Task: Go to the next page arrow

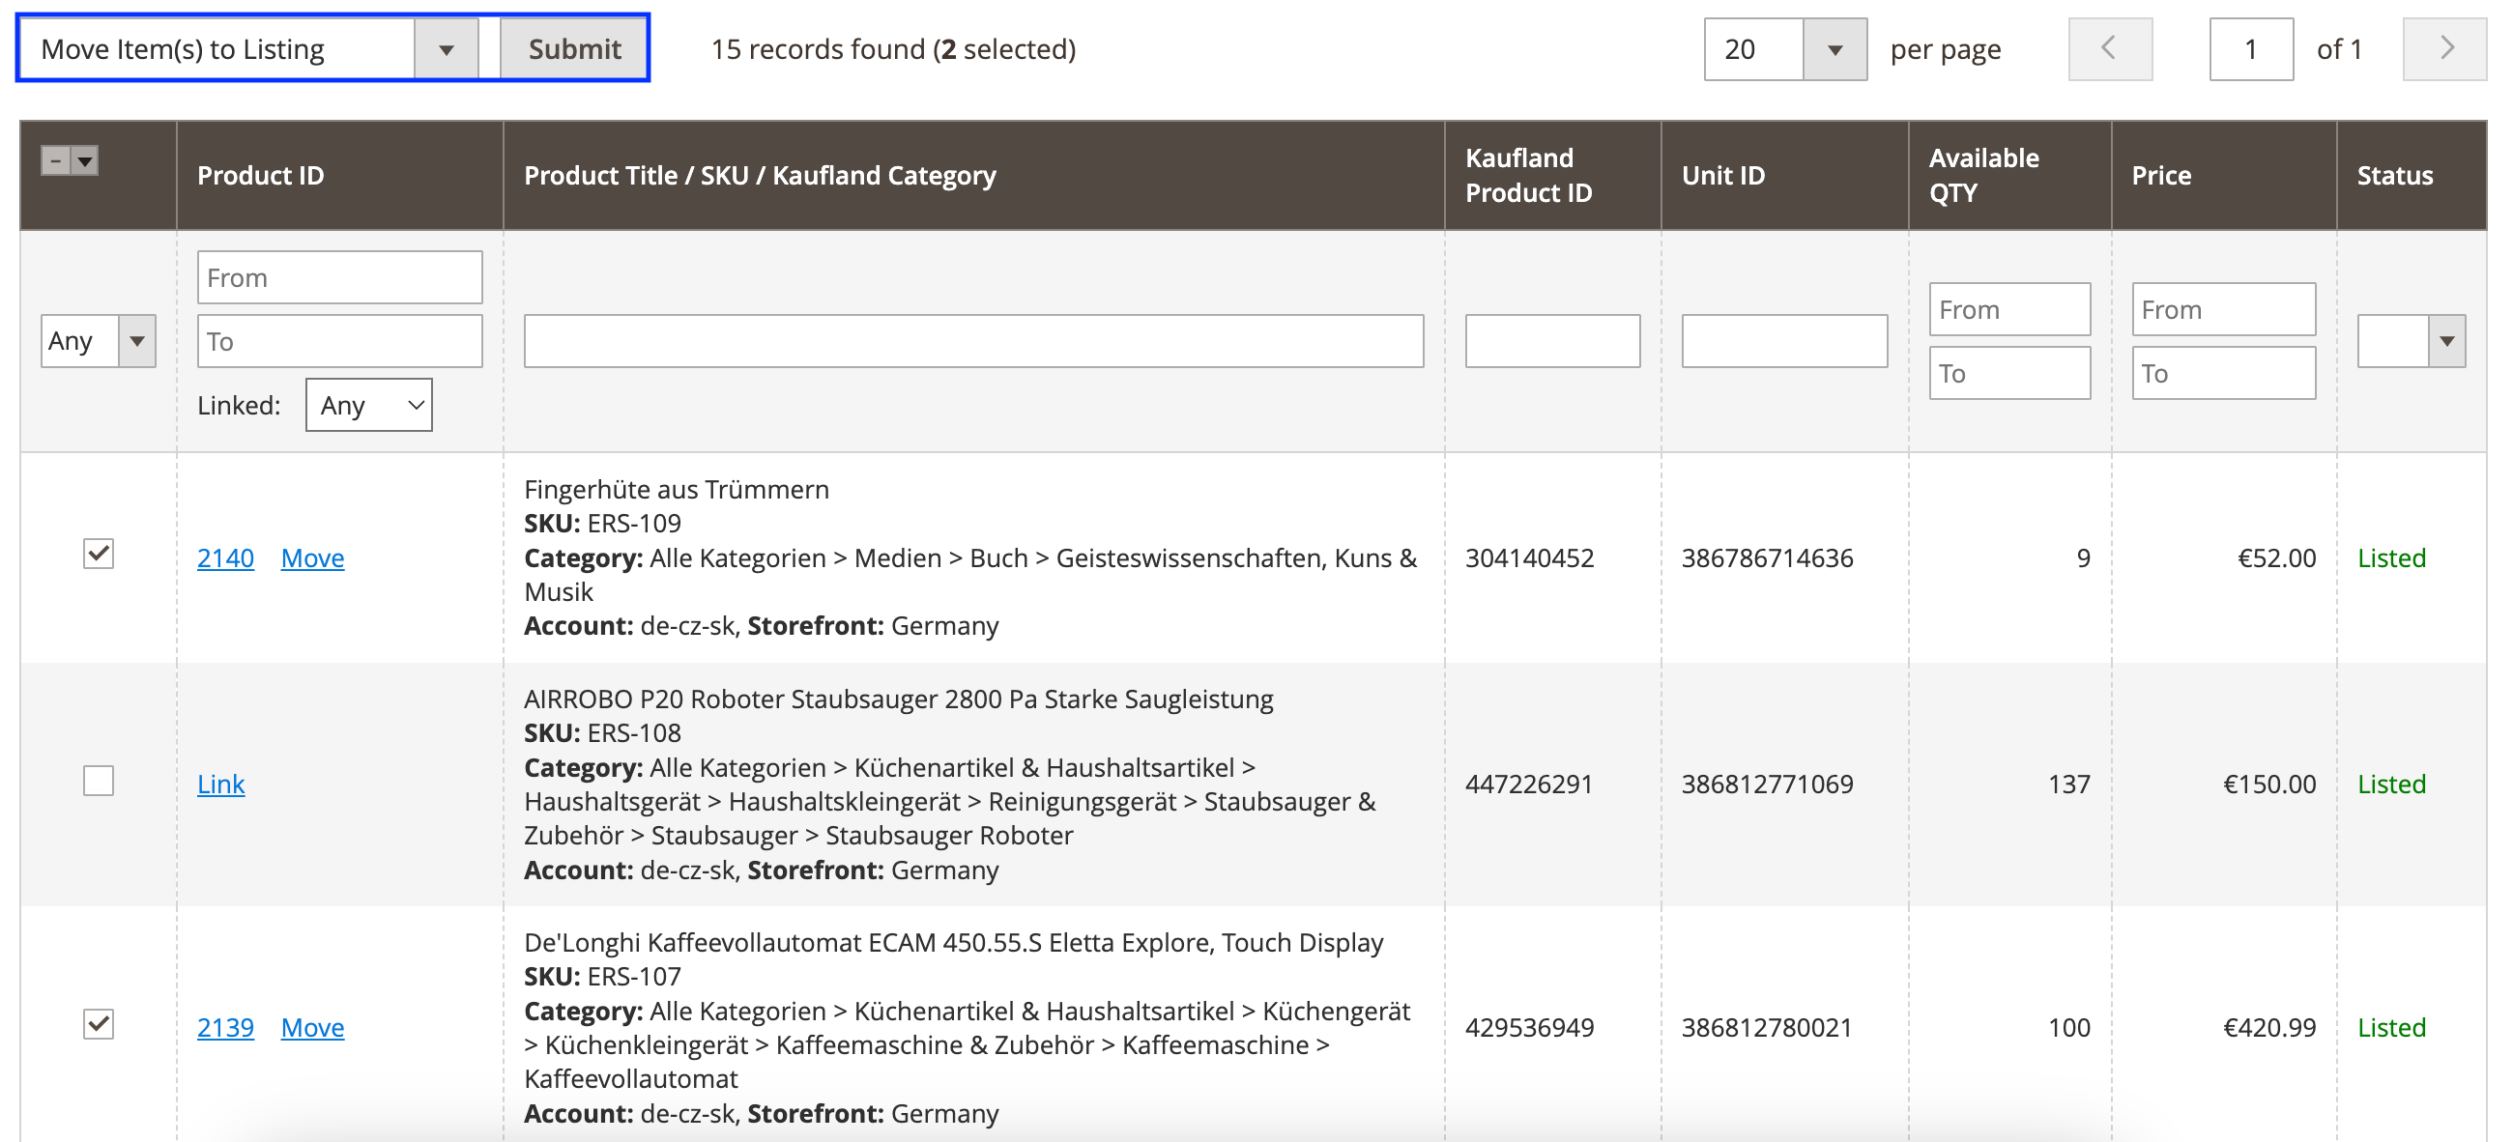Action: click(2443, 48)
